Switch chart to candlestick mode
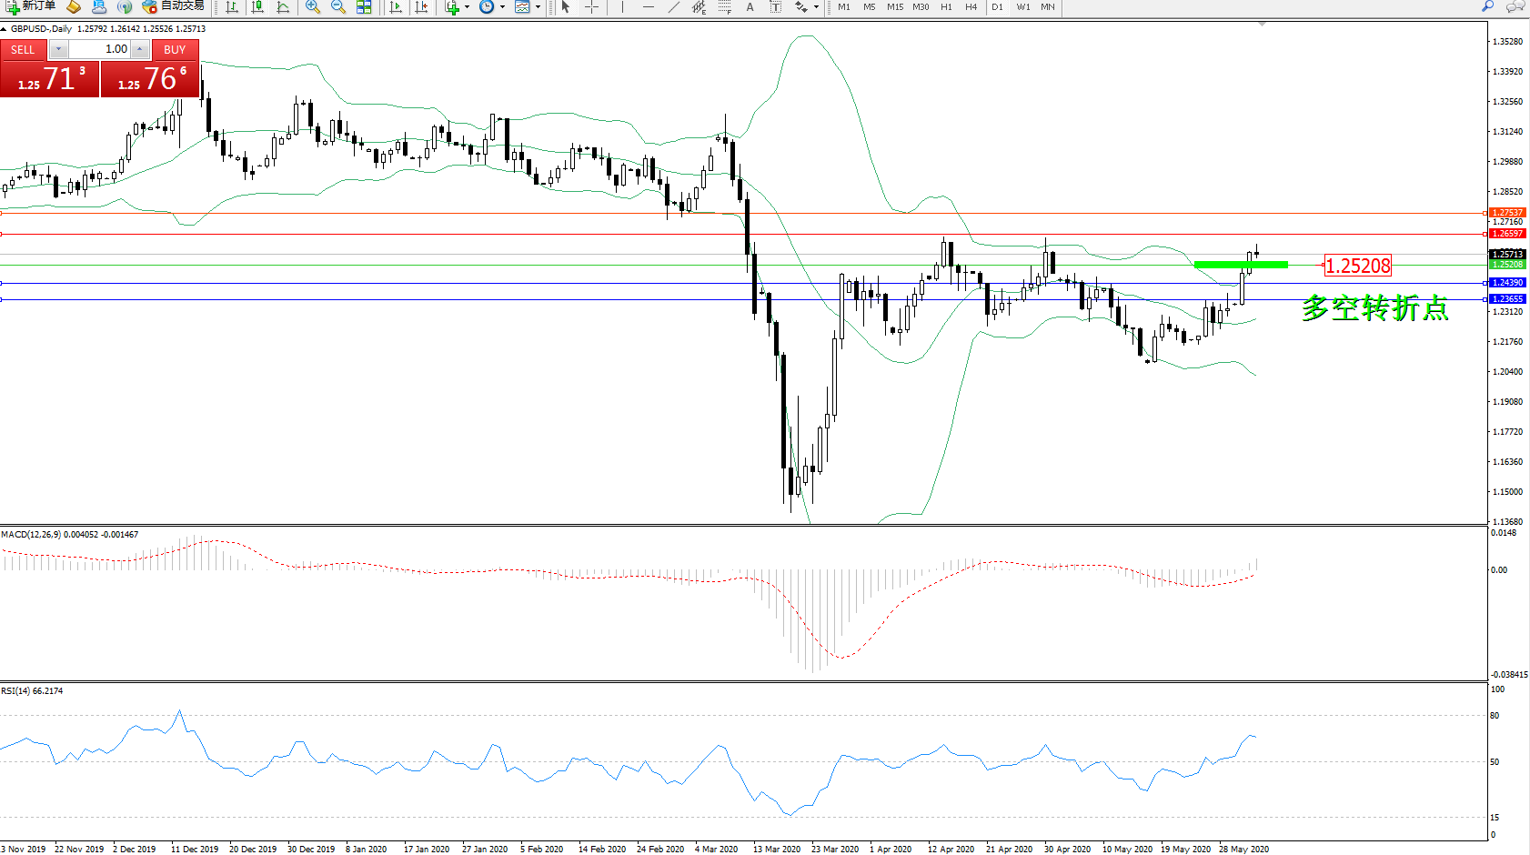This screenshot has height=855, width=1530. (x=257, y=6)
